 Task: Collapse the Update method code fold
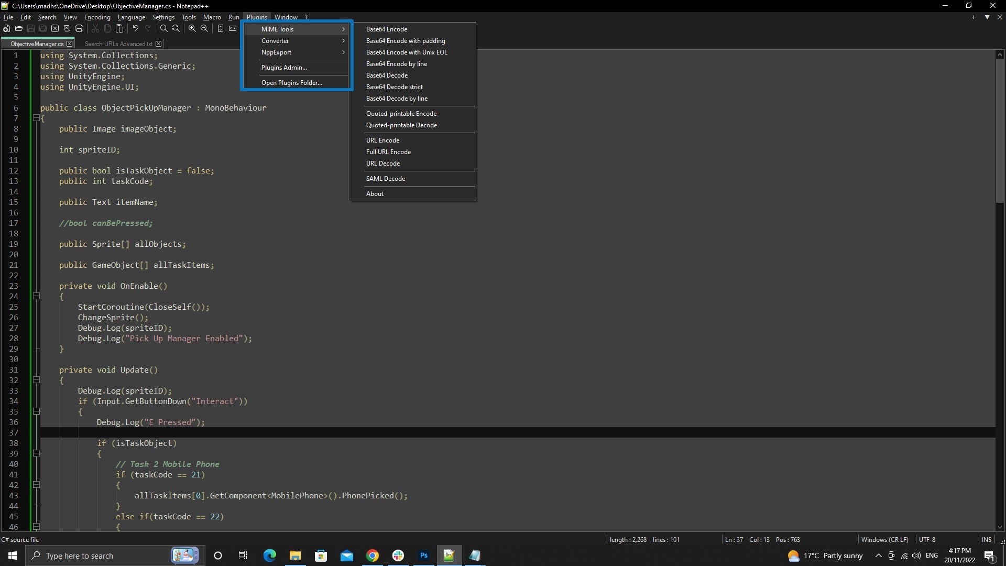point(36,380)
